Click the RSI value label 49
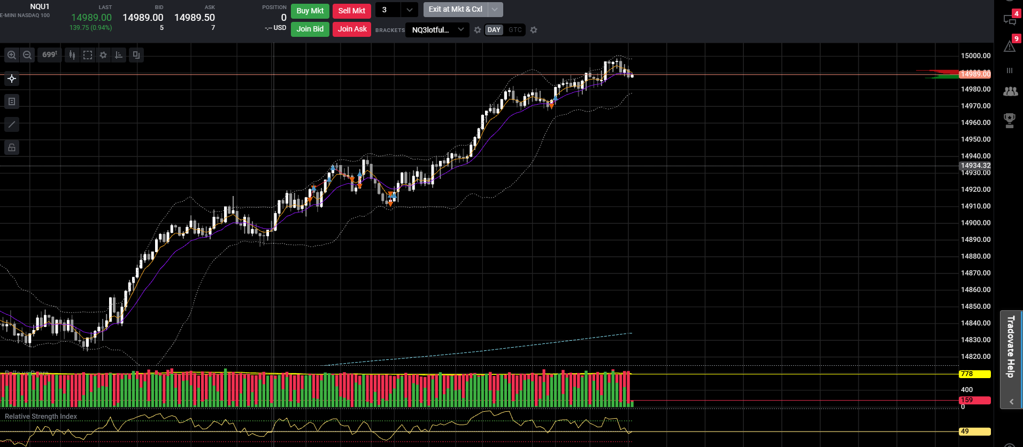This screenshot has width=1023, height=447. pos(974,432)
